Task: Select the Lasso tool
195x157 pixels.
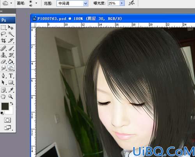Action: [x=4, y=34]
